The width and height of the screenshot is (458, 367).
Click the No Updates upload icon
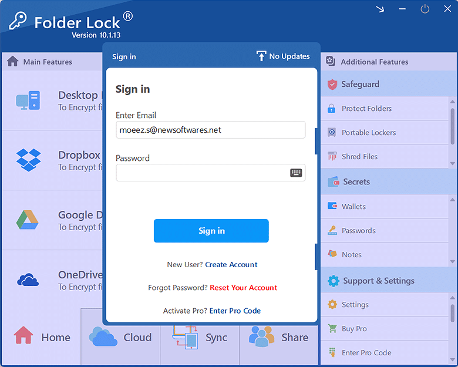(261, 56)
